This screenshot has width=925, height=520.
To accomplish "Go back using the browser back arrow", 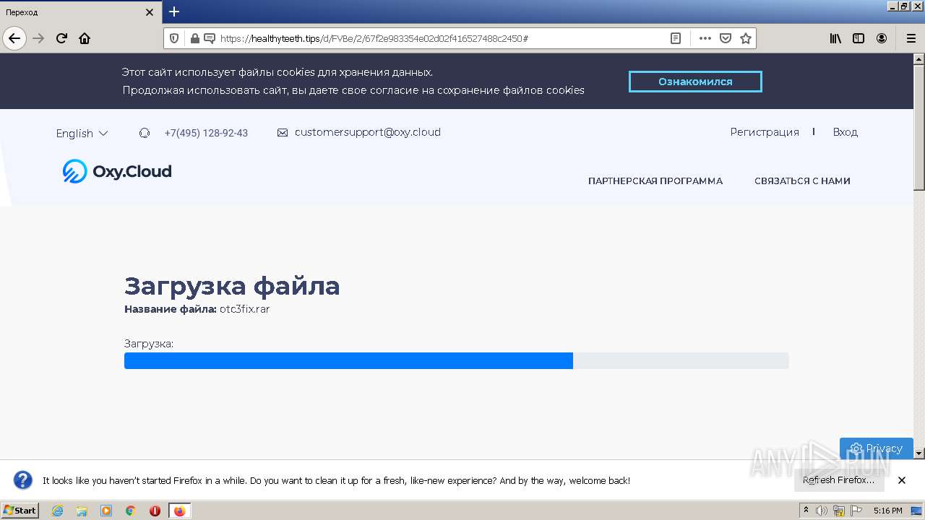I will point(14,38).
